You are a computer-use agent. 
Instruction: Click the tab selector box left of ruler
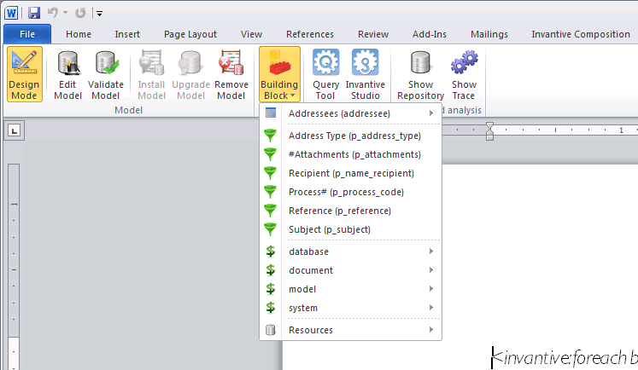point(15,130)
